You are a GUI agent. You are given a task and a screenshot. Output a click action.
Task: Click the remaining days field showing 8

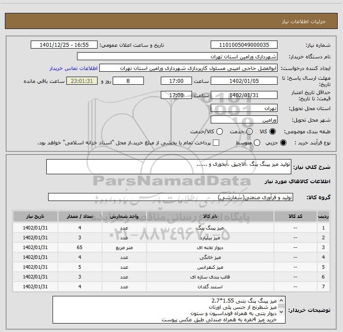128,81
